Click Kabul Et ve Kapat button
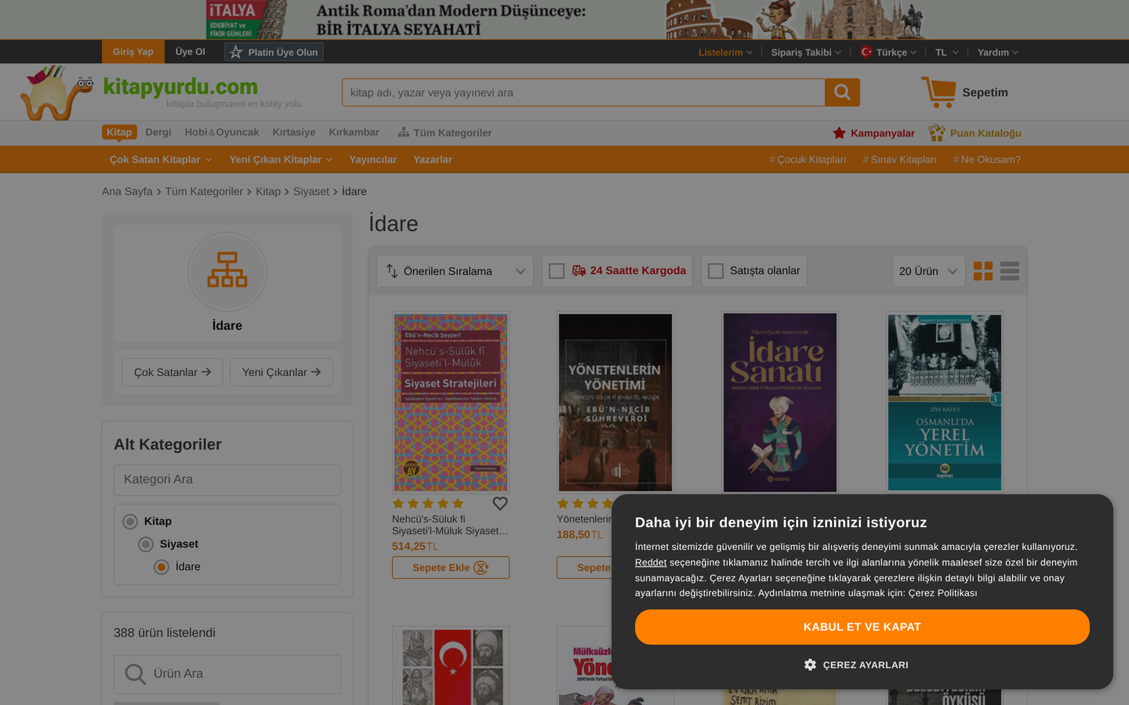The width and height of the screenshot is (1129, 705). coord(862,627)
